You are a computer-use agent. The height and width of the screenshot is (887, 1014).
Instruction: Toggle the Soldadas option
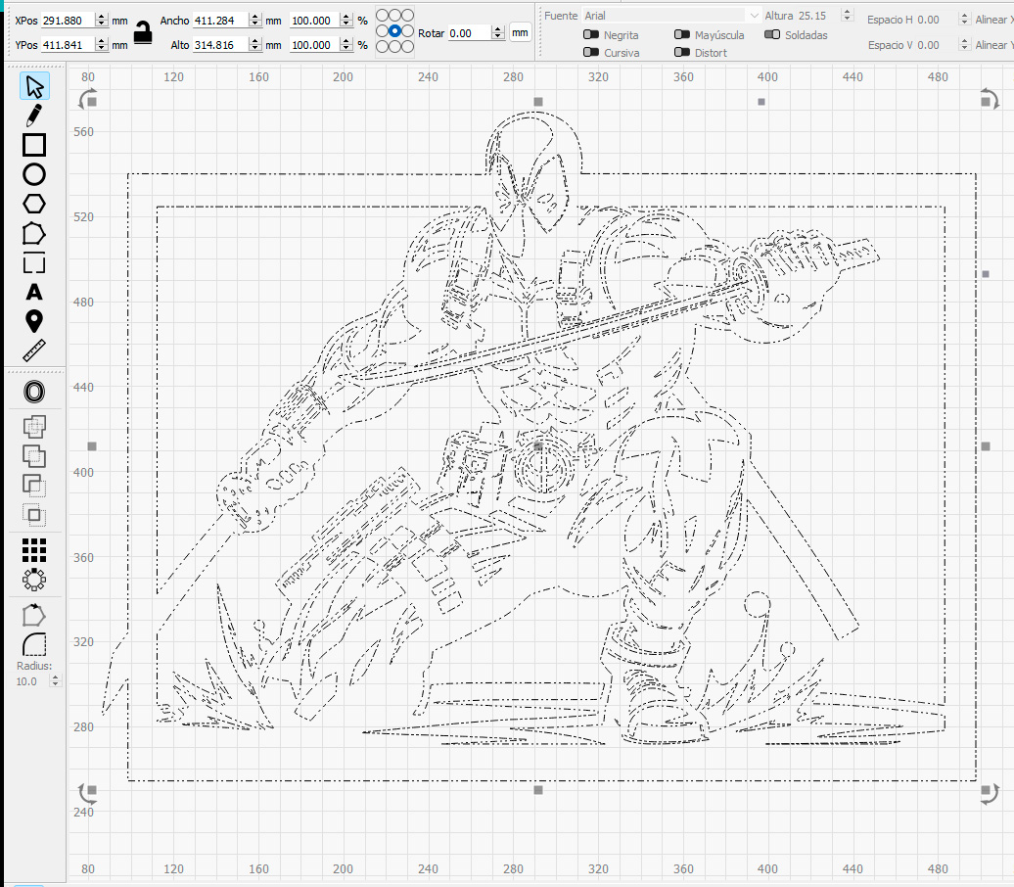click(x=772, y=35)
